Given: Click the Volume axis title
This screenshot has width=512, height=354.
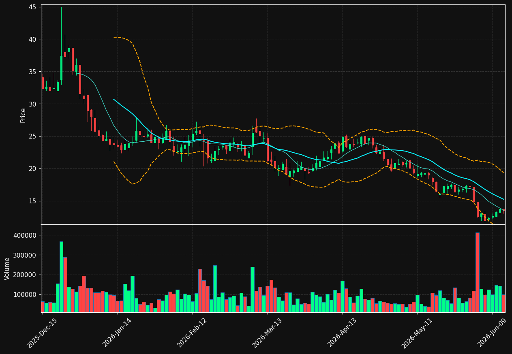Looking at the screenshot, I should point(7,269).
